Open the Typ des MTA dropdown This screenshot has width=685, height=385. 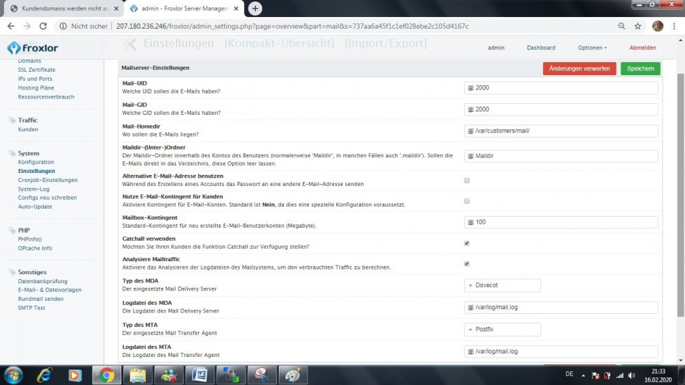click(x=502, y=330)
